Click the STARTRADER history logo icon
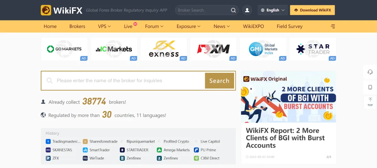 pyautogui.click(x=122, y=150)
